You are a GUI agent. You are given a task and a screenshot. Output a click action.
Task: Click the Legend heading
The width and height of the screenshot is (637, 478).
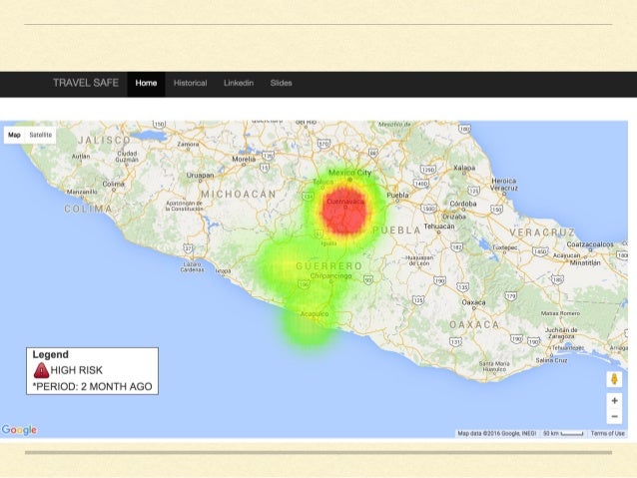coord(50,354)
